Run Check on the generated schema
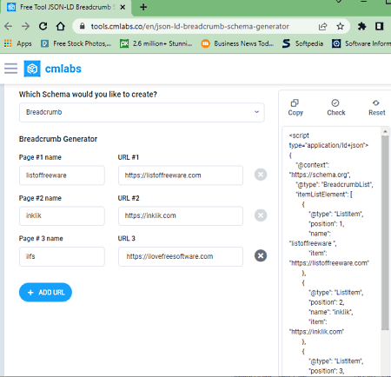 pyautogui.click(x=335, y=108)
